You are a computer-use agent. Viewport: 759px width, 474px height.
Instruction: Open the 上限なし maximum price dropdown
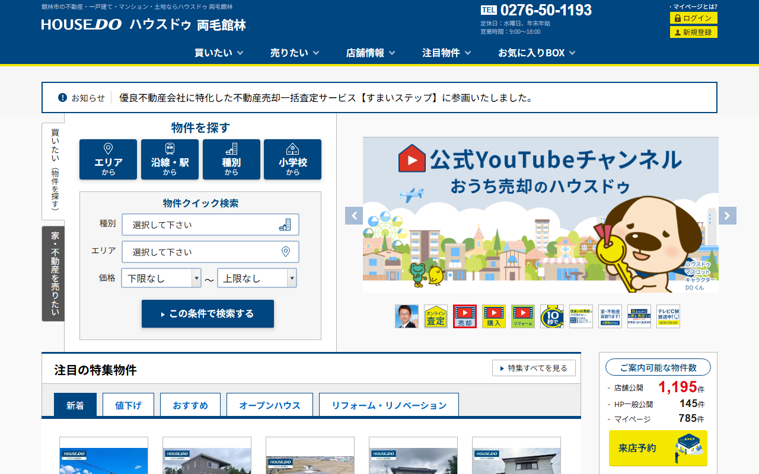pos(257,278)
